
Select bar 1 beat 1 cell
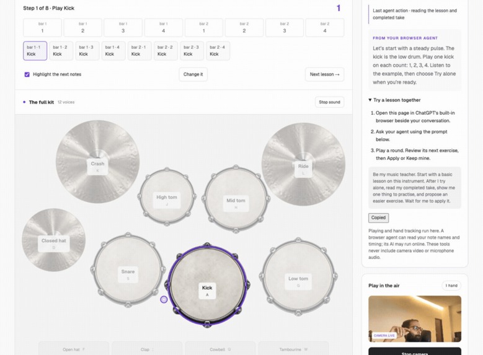click(43, 28)
